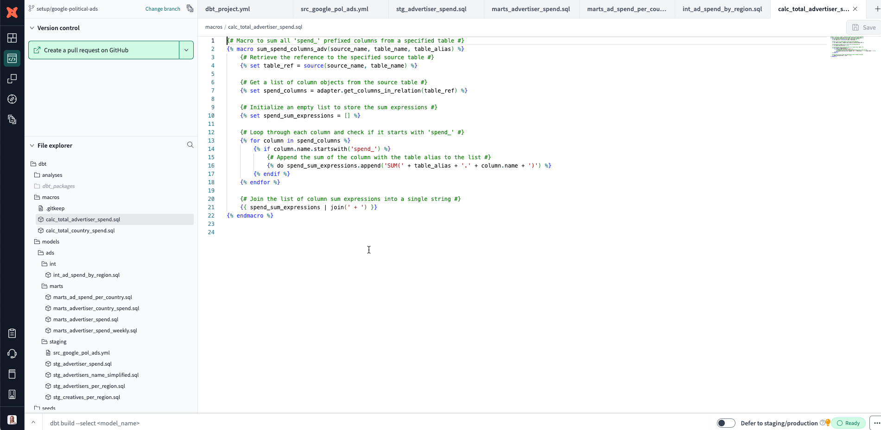The image size is (881, 430).
Task: Click the Change branch link
Action: (x=163, y=9)
